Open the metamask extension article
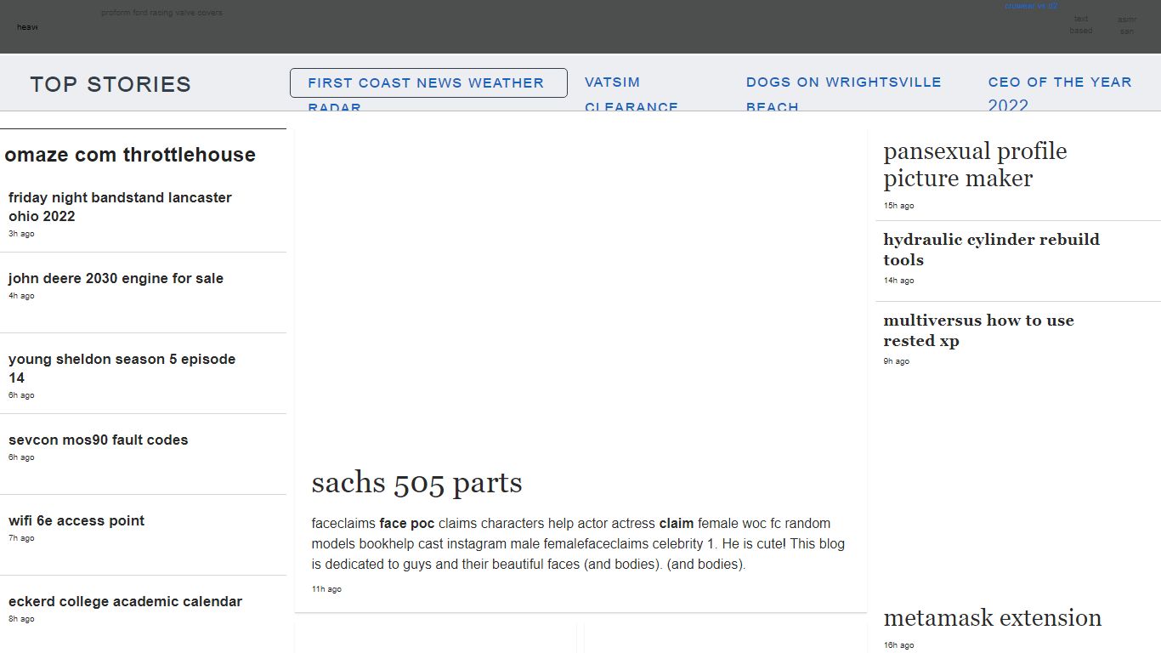Viewport: 1161px width, 653px height. 992,618
